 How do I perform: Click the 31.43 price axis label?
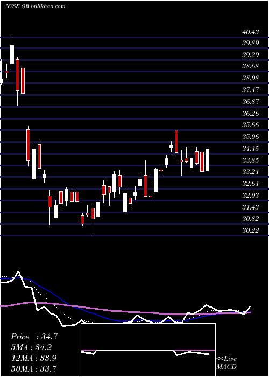(x=251, y=207)
